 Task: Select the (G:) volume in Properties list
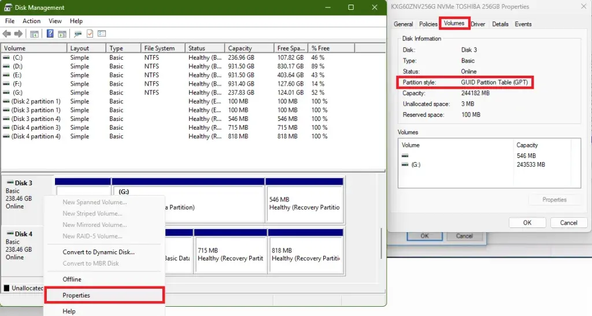tap(416, 165)
